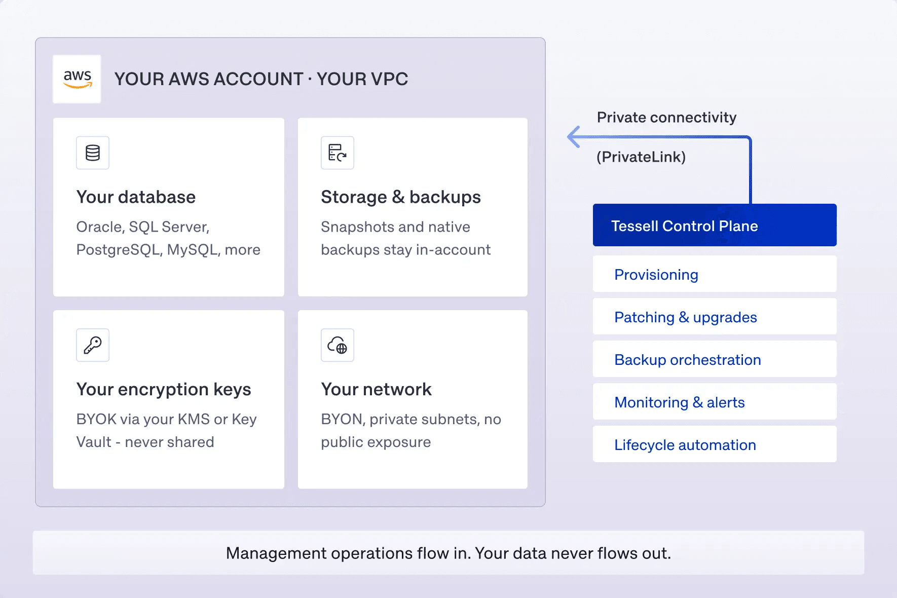Select Monitoring & alerts entry
This screenshot has width=897, height=598.
click(x=715, y=401)
